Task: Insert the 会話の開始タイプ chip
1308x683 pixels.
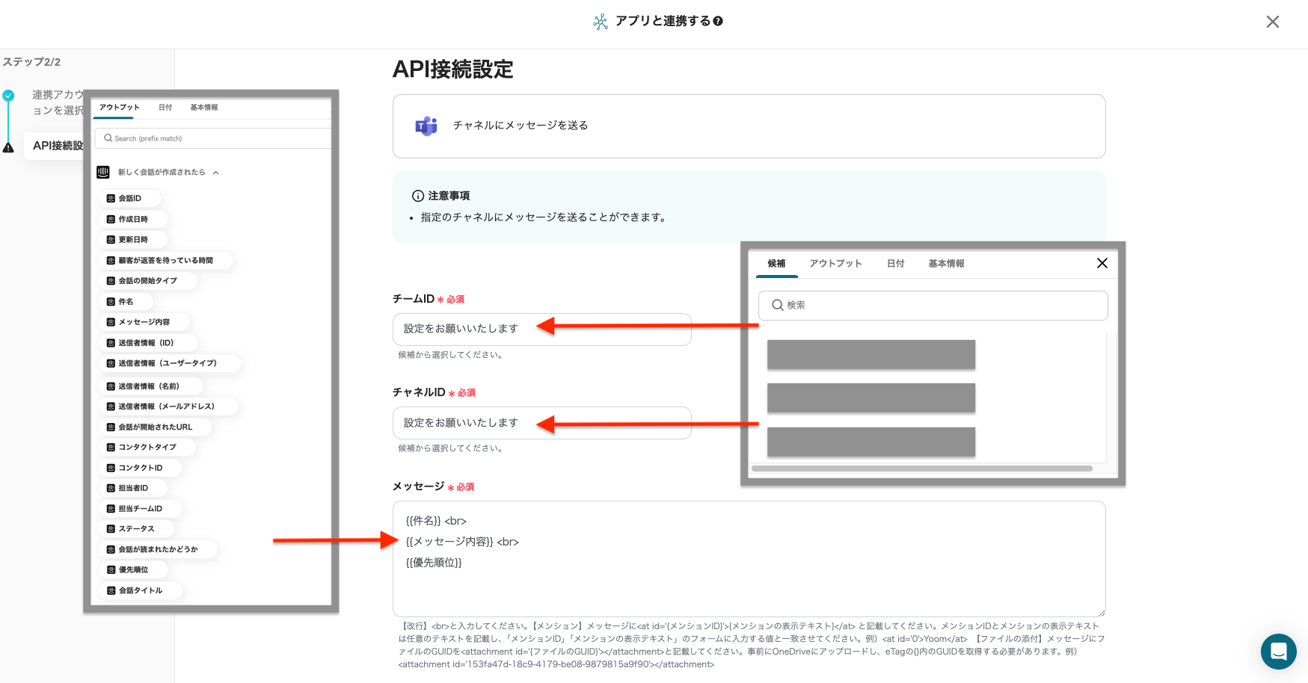Action: point(147,281)
